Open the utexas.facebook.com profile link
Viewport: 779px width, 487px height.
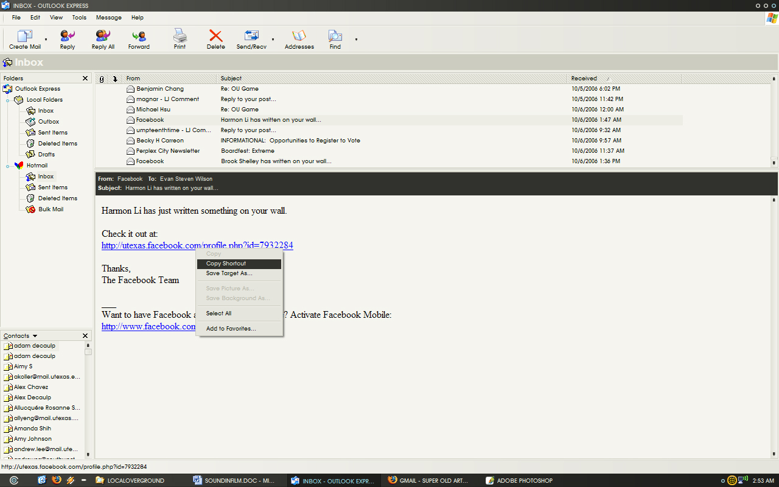click(x=197, y=245)
